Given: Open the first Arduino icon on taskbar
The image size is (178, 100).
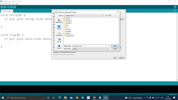Looking at the screenshot, I should (83, 97).
